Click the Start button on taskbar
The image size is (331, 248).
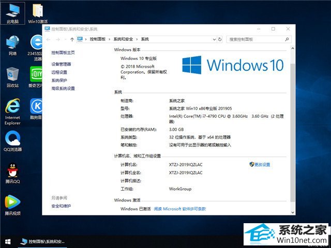8,241
